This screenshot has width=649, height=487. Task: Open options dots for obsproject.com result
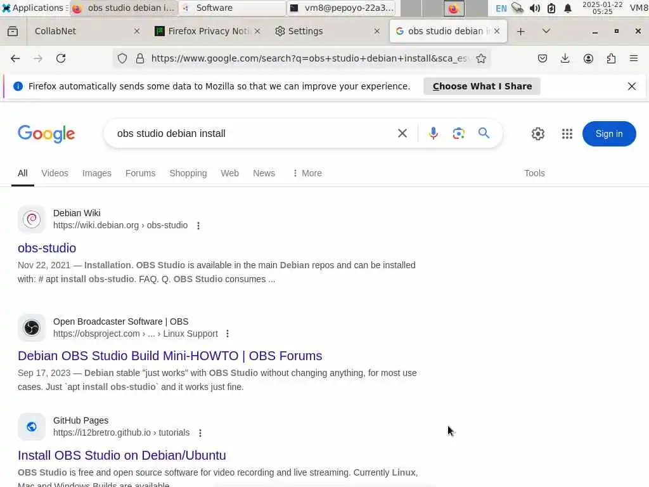(228, 334)
